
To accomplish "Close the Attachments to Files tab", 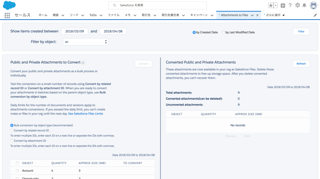I will click(257, 15).
